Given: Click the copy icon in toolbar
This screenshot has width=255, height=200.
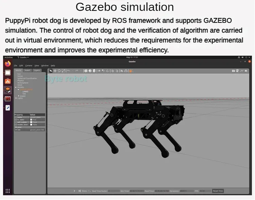Looking at the screenshot, I should click(x=113, y=71).
